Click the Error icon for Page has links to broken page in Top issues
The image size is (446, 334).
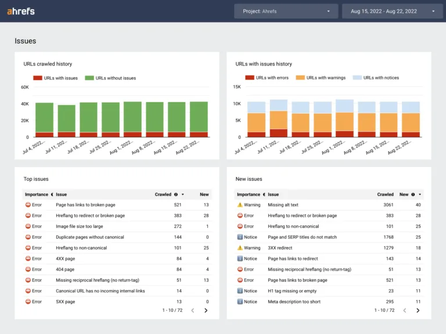[28, 205]
